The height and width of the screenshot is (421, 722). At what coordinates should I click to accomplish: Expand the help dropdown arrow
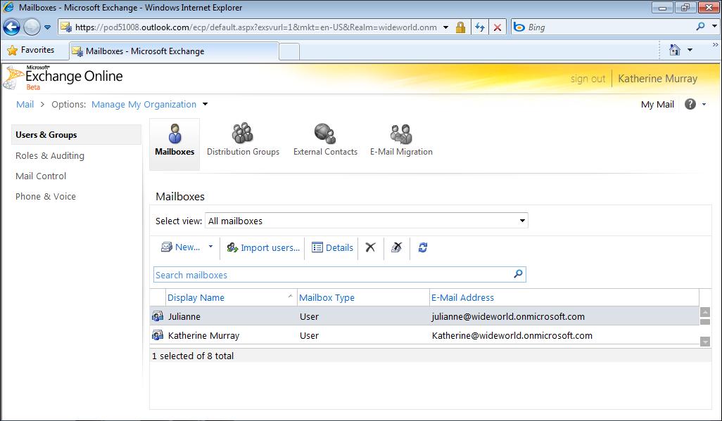point(704,105)
